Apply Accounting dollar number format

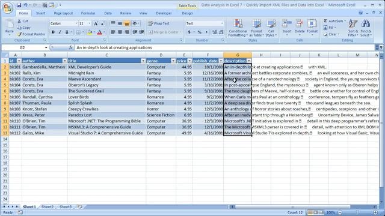[x=189, y=32]
